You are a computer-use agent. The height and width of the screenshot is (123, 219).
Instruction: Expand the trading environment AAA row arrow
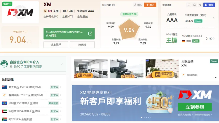coord(214,18)
